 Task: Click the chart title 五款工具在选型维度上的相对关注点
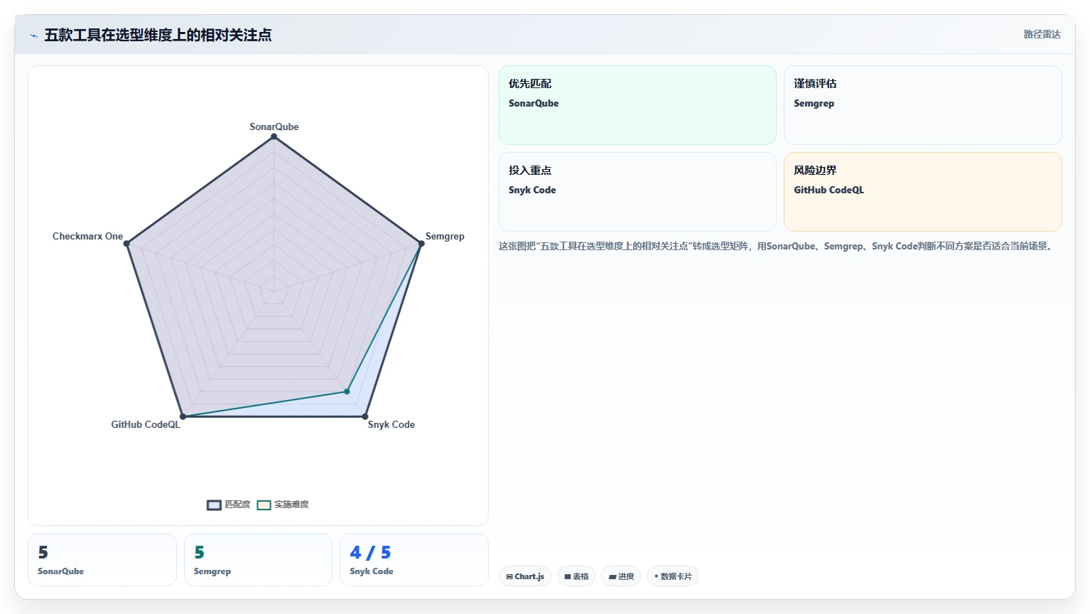158,35
